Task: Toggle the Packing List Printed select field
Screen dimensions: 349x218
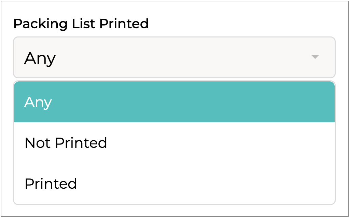Action: tap(174, 57)
